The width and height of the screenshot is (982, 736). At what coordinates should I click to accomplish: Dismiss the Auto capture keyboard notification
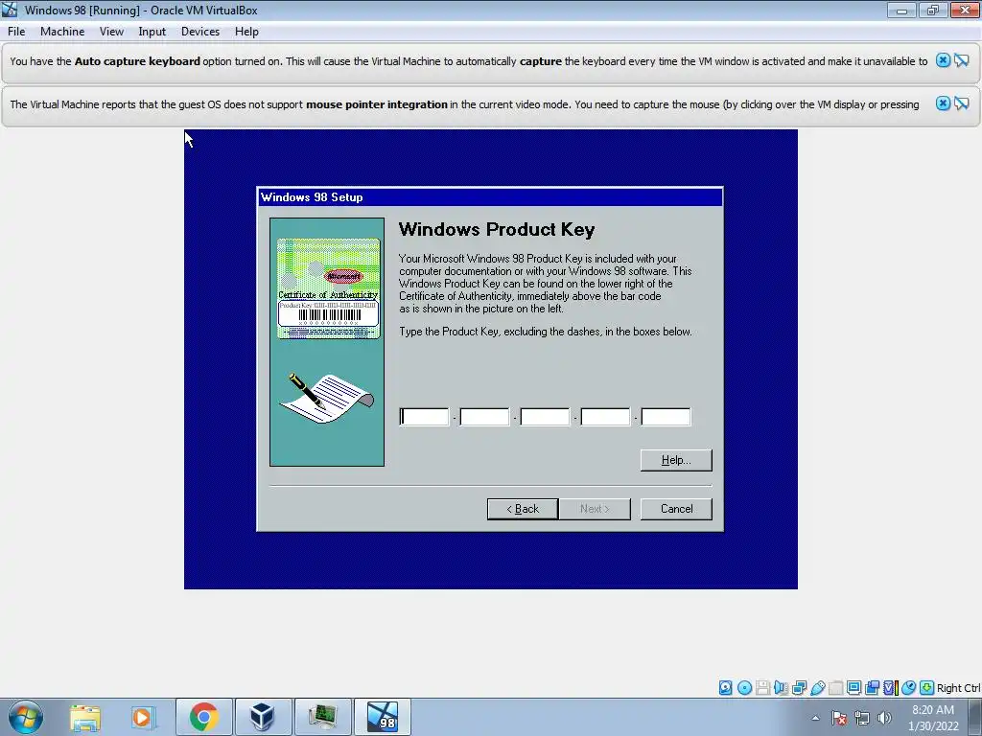[x=943, y=60]
